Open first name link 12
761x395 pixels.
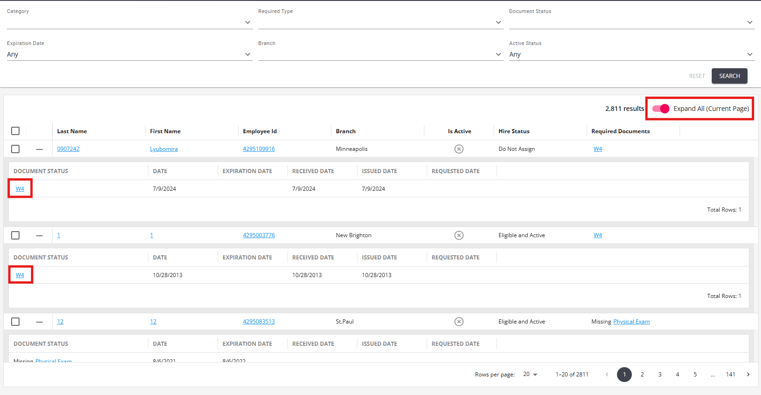[x=153, y=322]
